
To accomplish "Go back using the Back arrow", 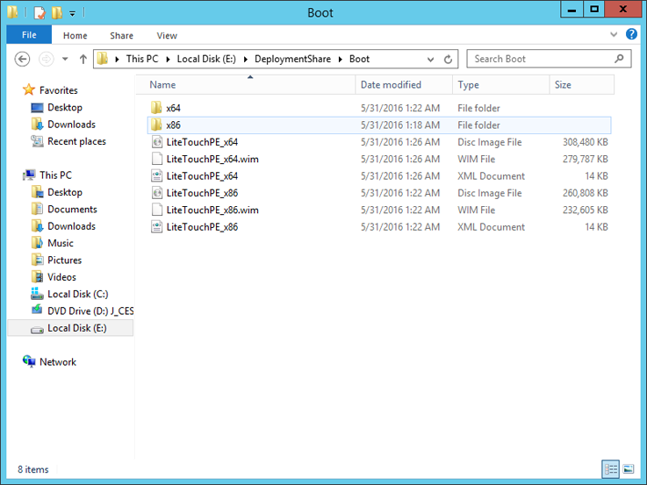I will (23, 59).
